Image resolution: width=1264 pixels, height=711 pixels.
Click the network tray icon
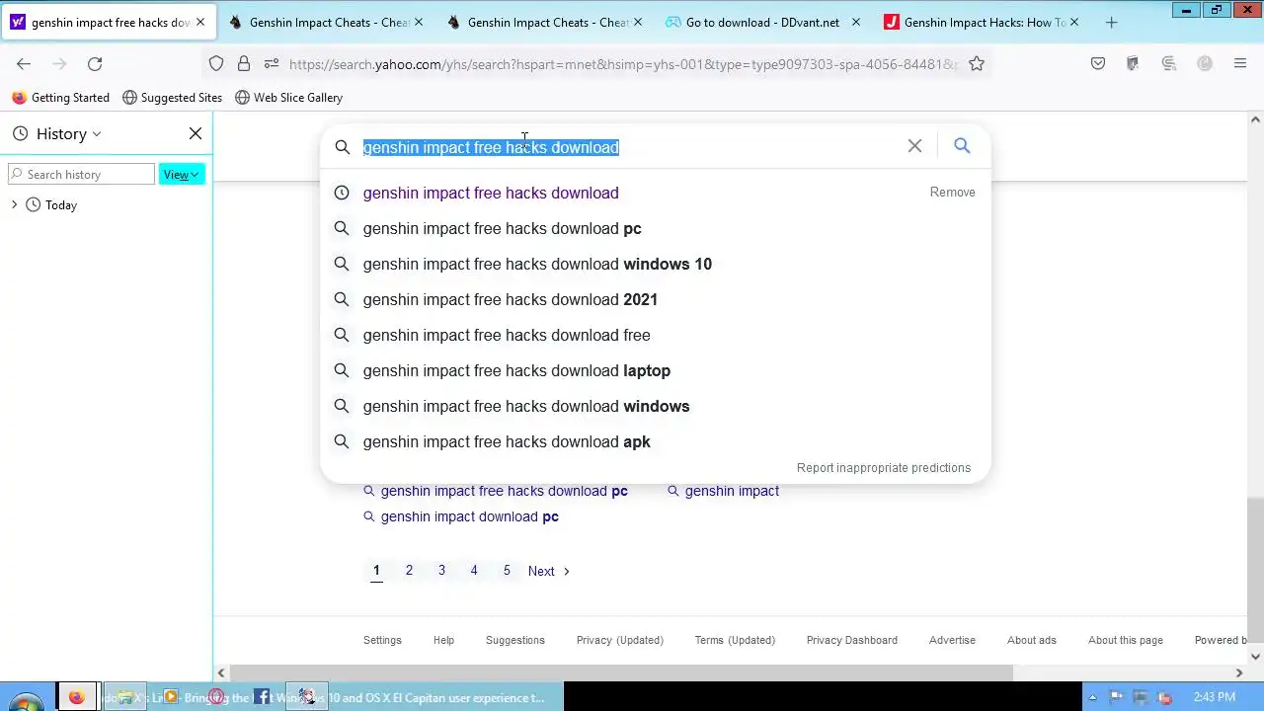click(x=1141, y=697)
